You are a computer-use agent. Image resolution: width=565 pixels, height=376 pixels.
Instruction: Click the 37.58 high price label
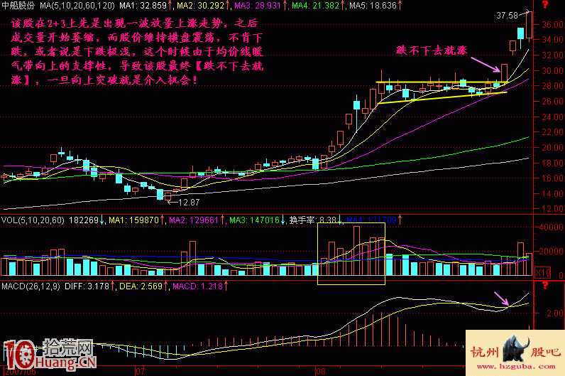[507, 16]
